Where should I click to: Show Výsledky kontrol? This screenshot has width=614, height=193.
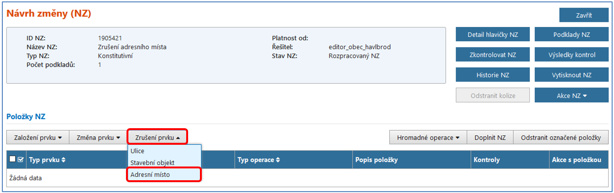(571, 55)
